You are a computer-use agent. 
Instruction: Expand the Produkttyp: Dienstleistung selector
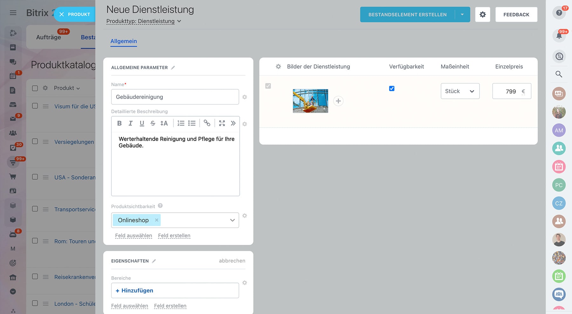(144, 21)
